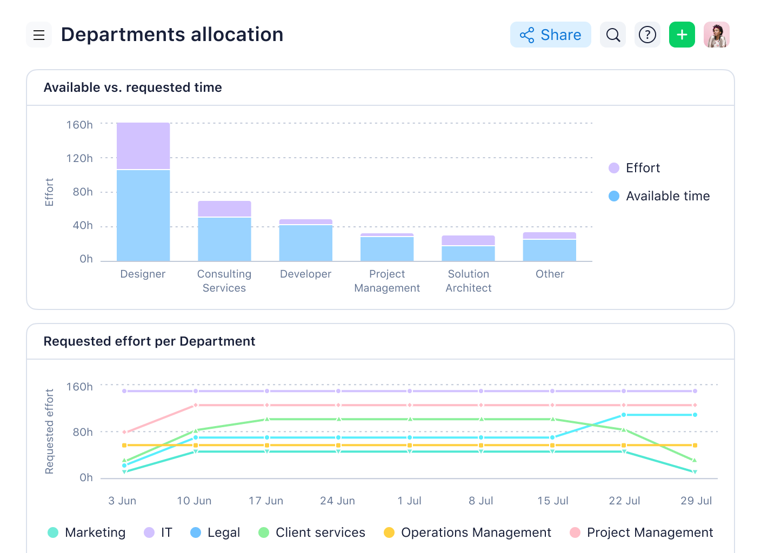The height and width of the screenshot is (553, 761).
Task: Click the Share button
Action: pyautogui.click(x=551, y=35)
